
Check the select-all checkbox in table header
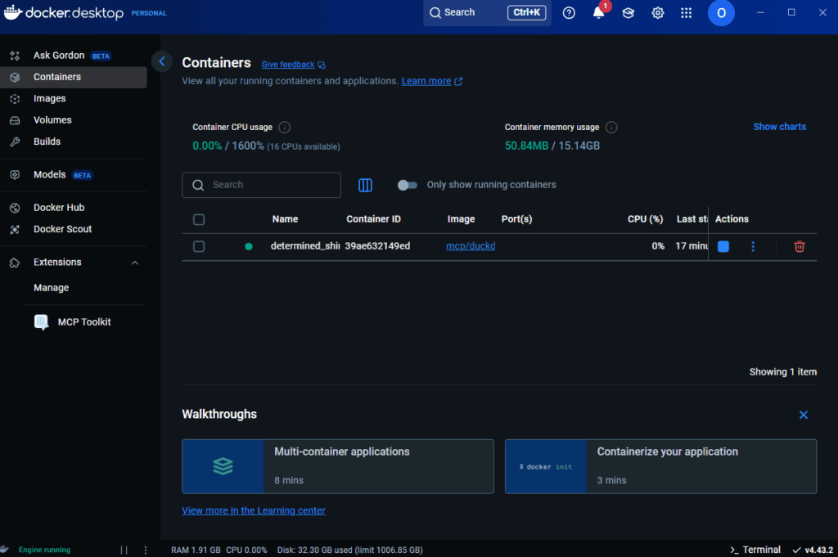tap(199, 219)
